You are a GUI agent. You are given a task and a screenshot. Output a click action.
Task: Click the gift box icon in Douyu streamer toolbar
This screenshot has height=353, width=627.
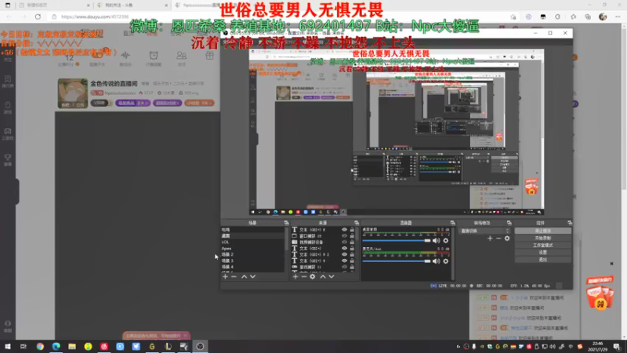(209, 56)
